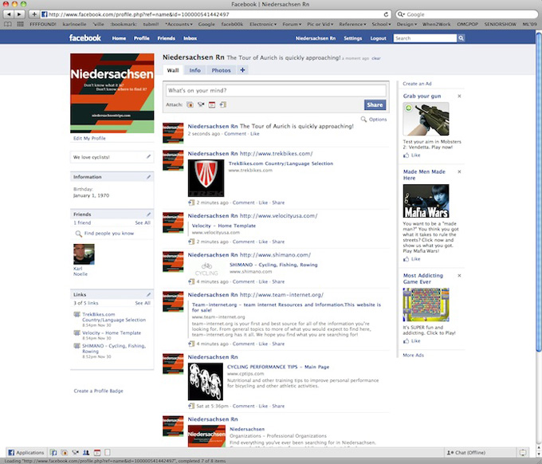Open Karl Noelle friend thumbnail
Image resolution: width=542 pixels, height=464 pixels.
(x=84, y=254)
